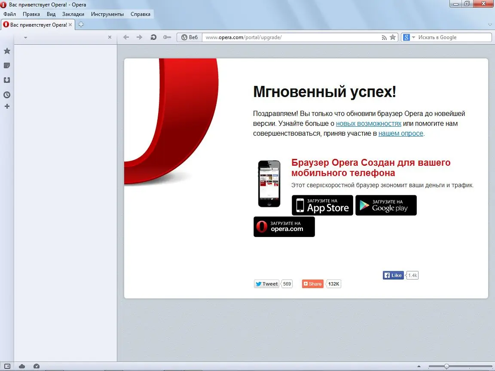Image resolution: width=495 pixels, height=371 pixels.
Task: Open the Downloads panel icon in sidebar
Action: pos(7,80)
